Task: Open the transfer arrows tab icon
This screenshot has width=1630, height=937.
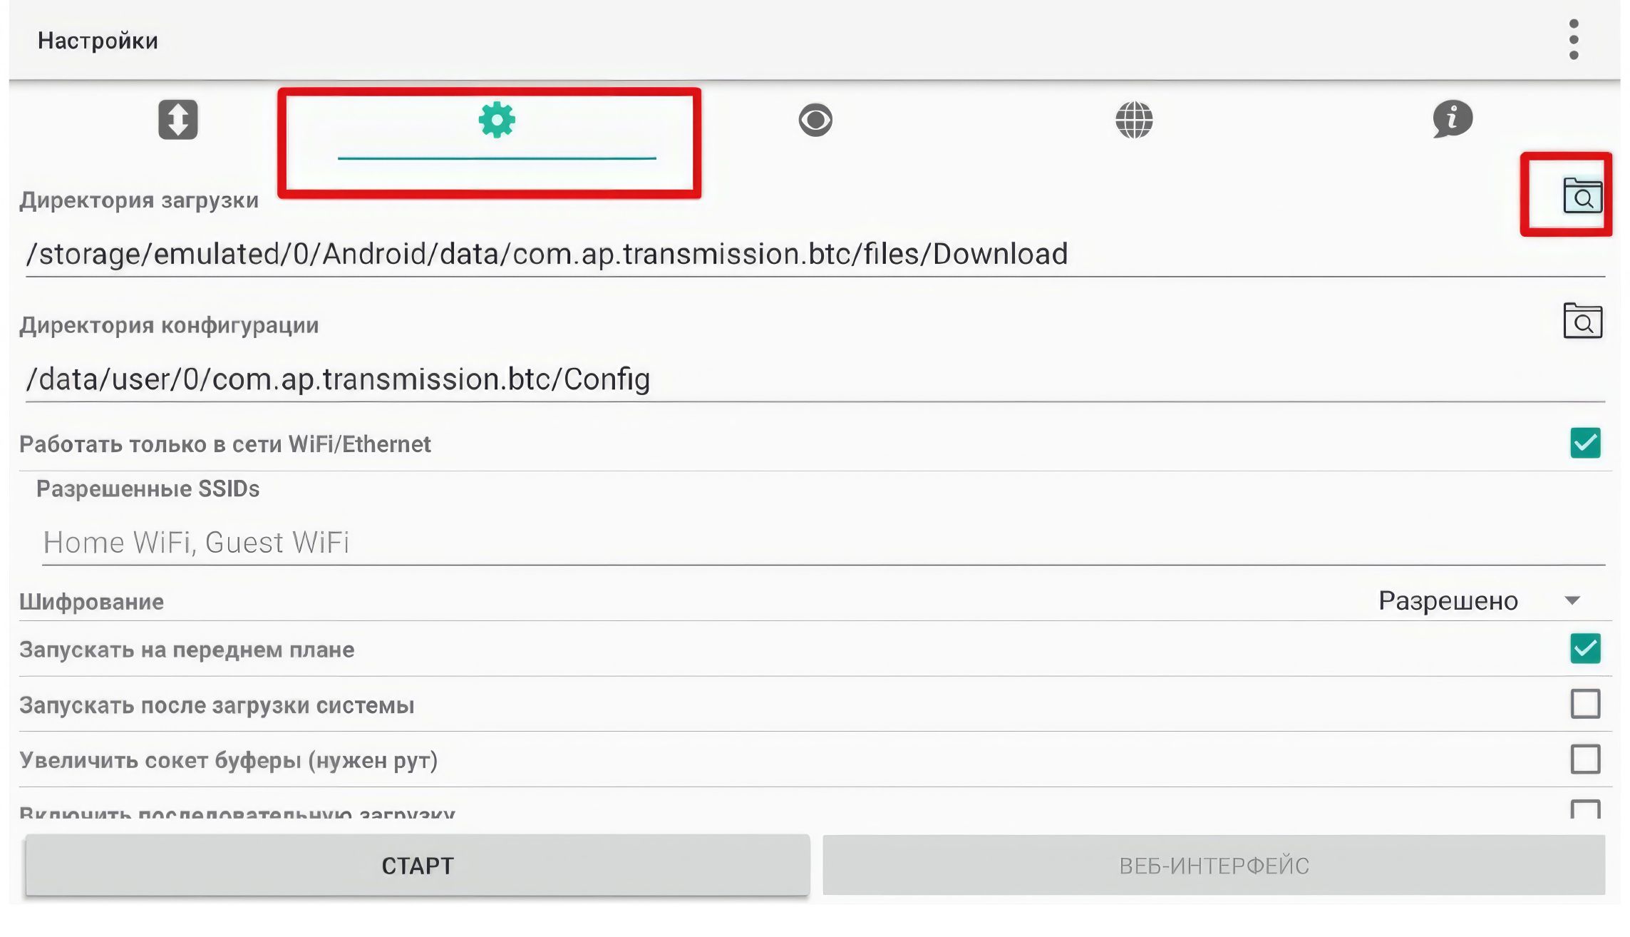Action: tap(177, 119)
